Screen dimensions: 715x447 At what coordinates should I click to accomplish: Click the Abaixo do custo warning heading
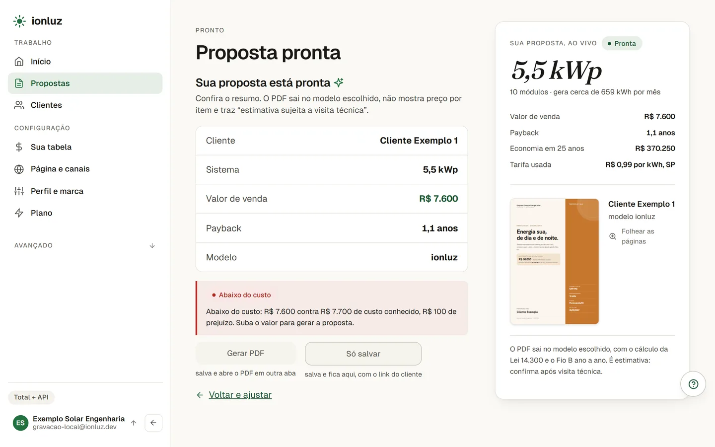pos(245,295)
